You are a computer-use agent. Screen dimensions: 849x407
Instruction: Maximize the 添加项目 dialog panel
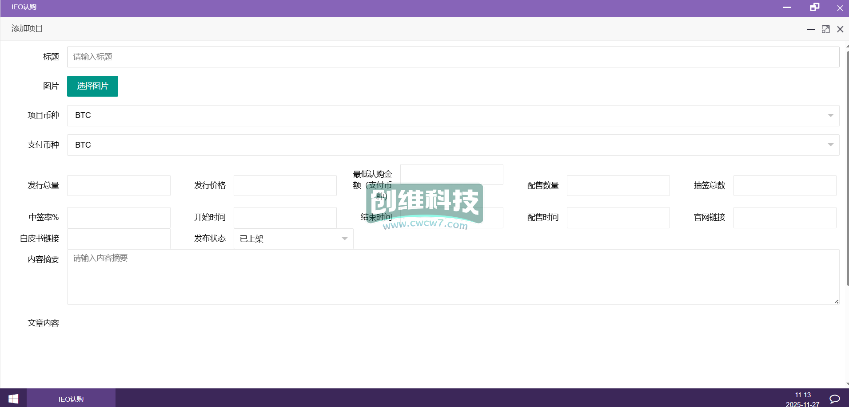[825, 29]
